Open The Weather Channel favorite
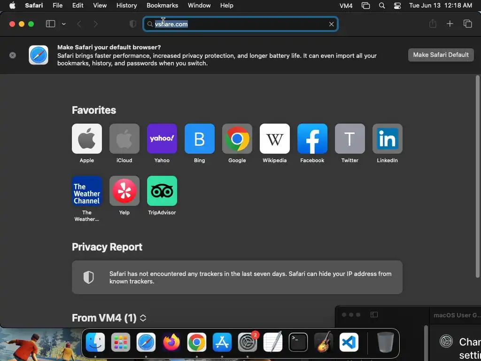The width and height of the screenshot is (481, 361). (87, 191)
